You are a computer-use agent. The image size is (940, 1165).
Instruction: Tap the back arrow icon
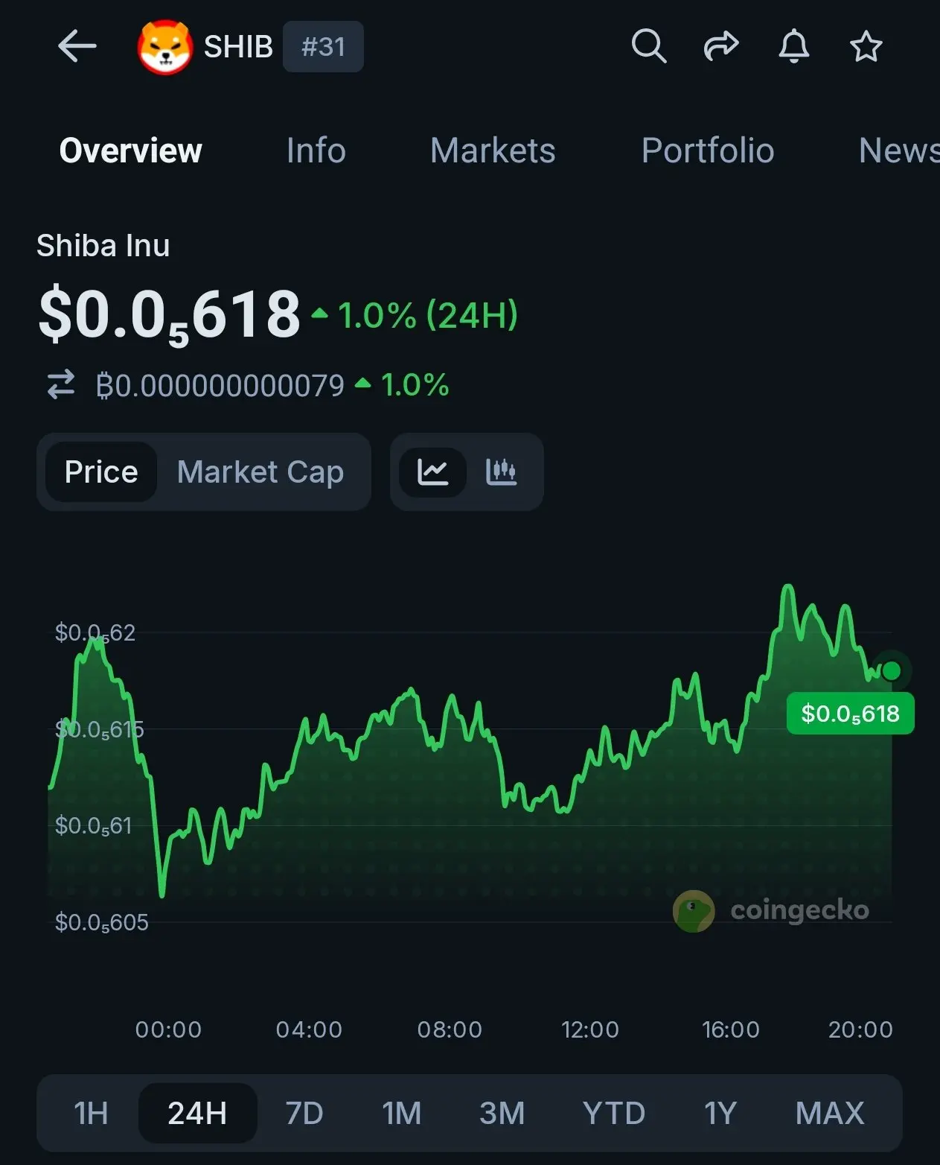point(77,47)
